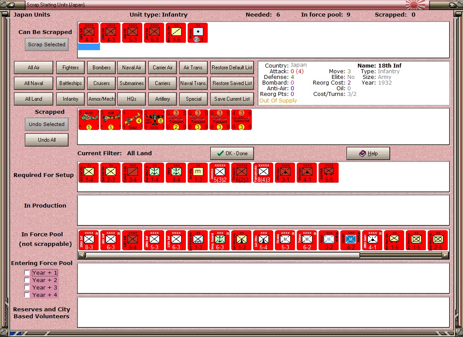The image size is (463, 337).
Task: Filter by Carrier Air units
Action: [x=163, y=68]
